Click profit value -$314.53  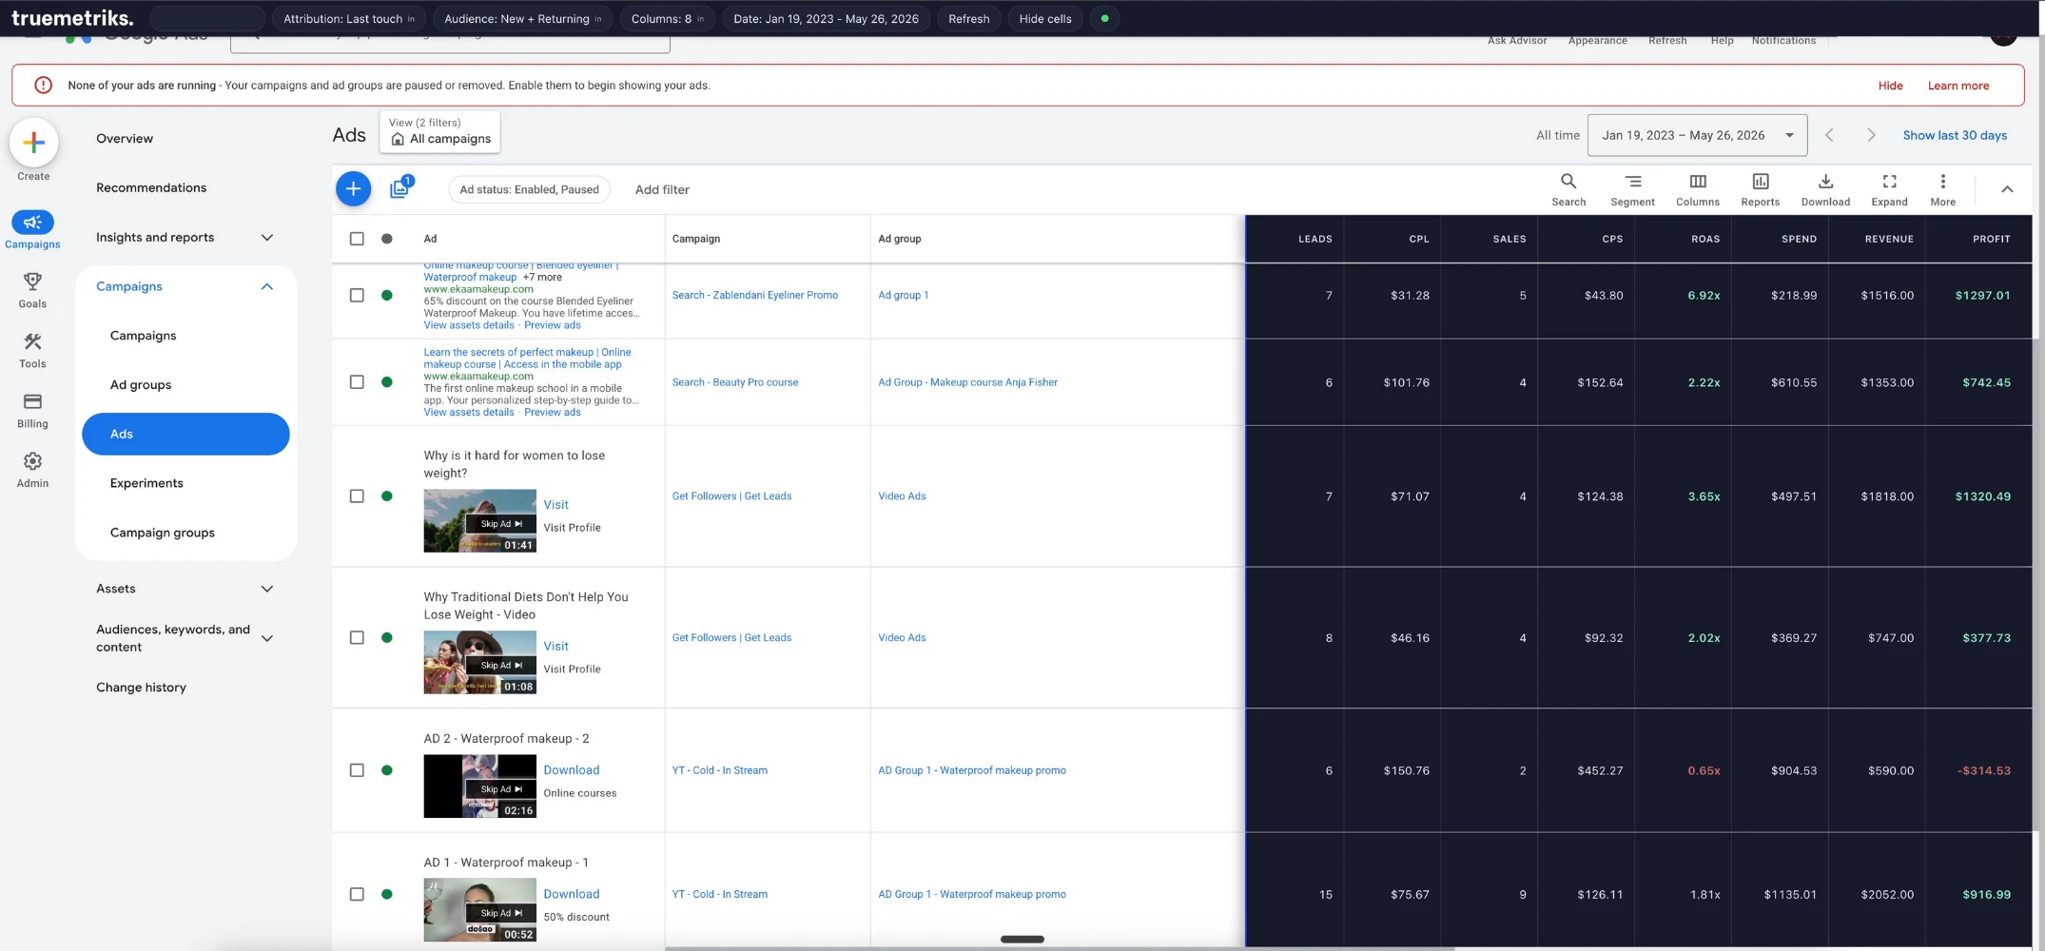point(1983,770)
